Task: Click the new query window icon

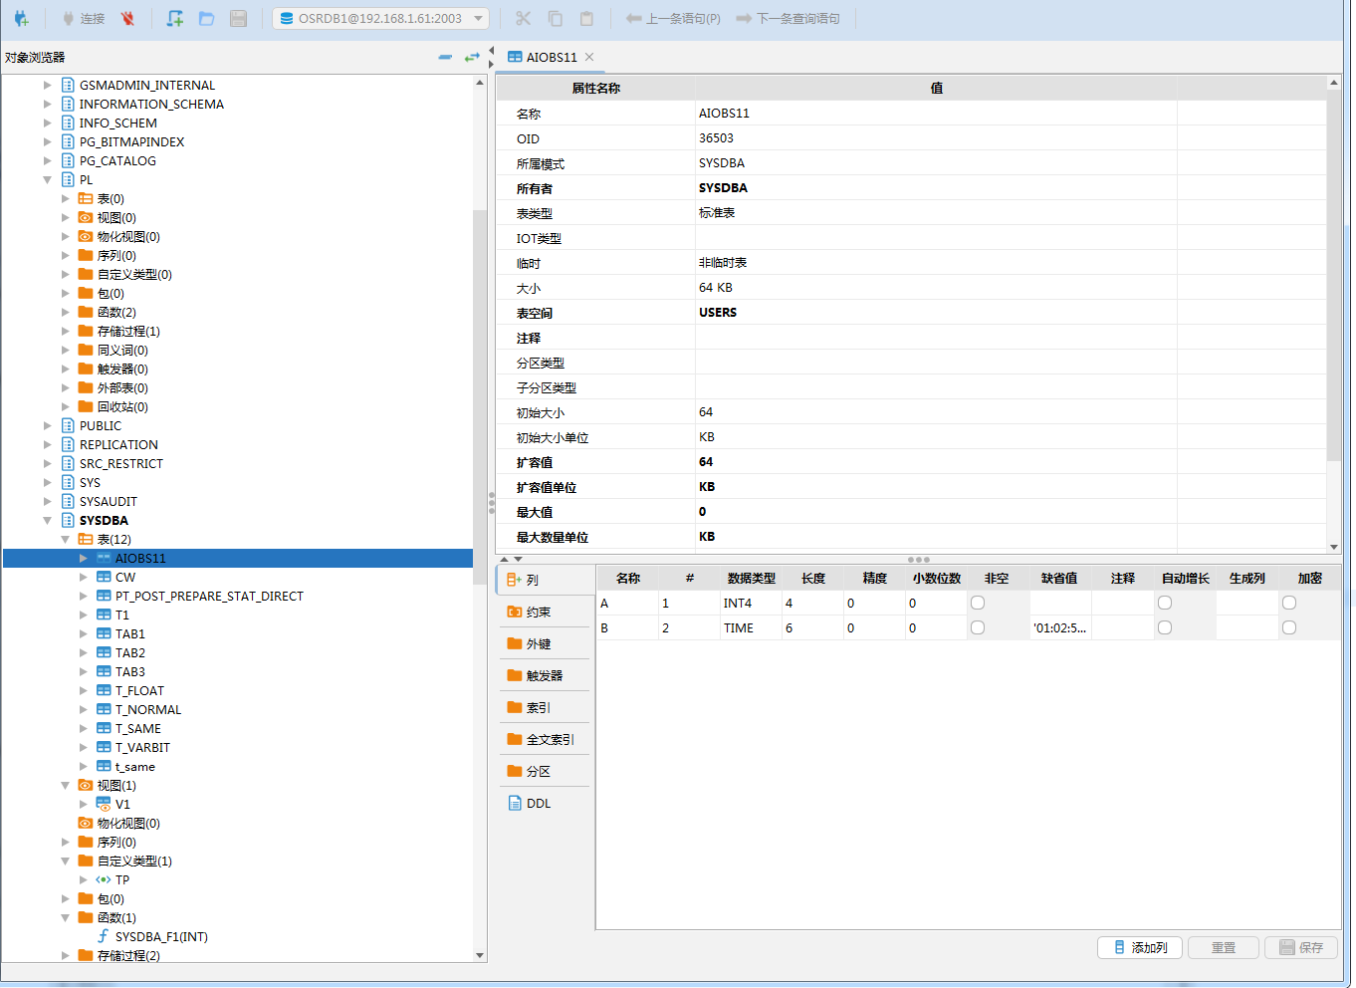Action: (x=175, y=19)
